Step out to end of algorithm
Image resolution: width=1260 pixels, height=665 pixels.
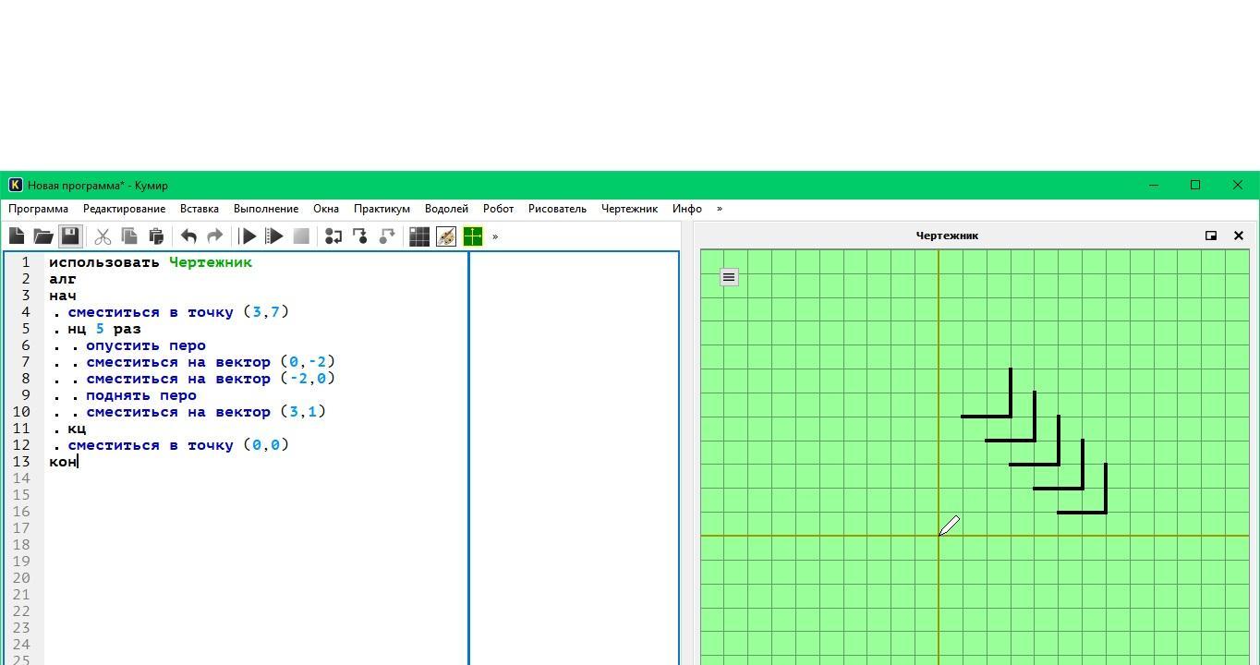click(x=387, y=236)
